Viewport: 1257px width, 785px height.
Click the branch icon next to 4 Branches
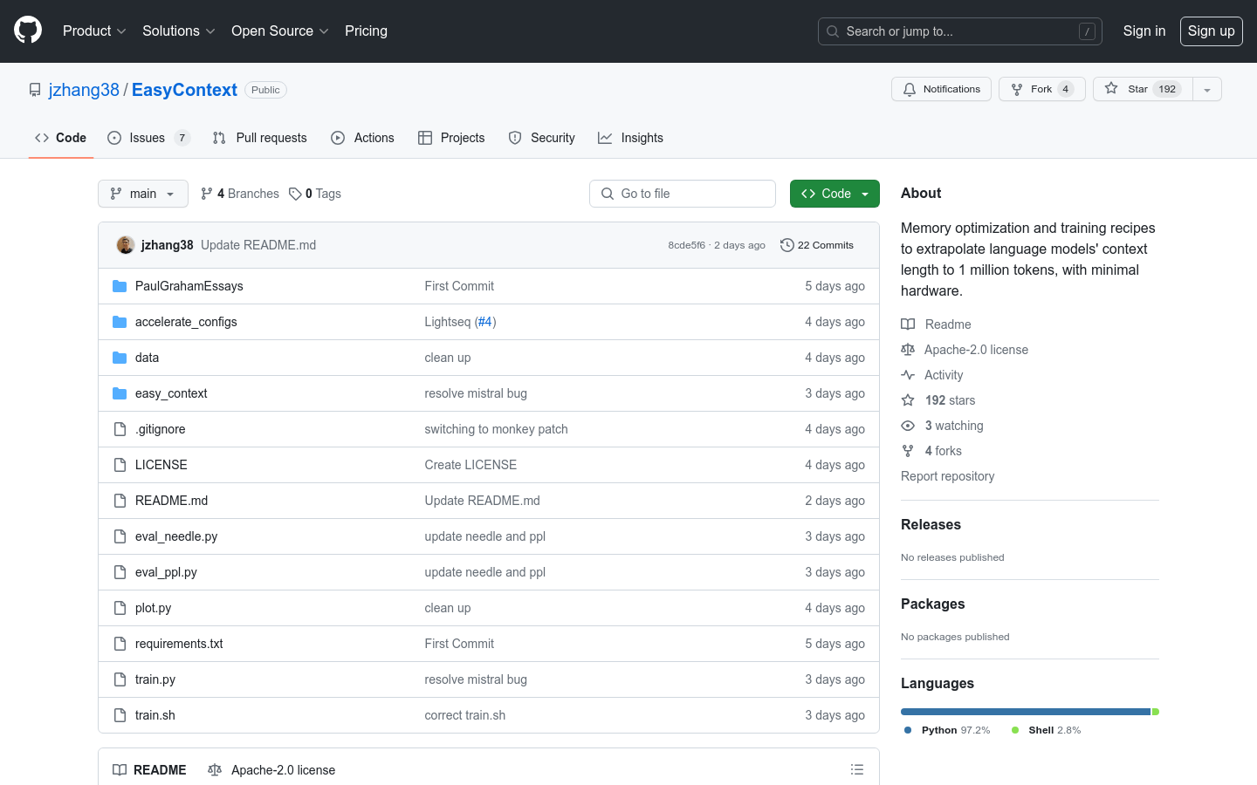click(207, 194)
